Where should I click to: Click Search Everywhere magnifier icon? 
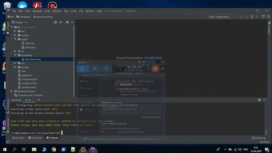(269, 17)
